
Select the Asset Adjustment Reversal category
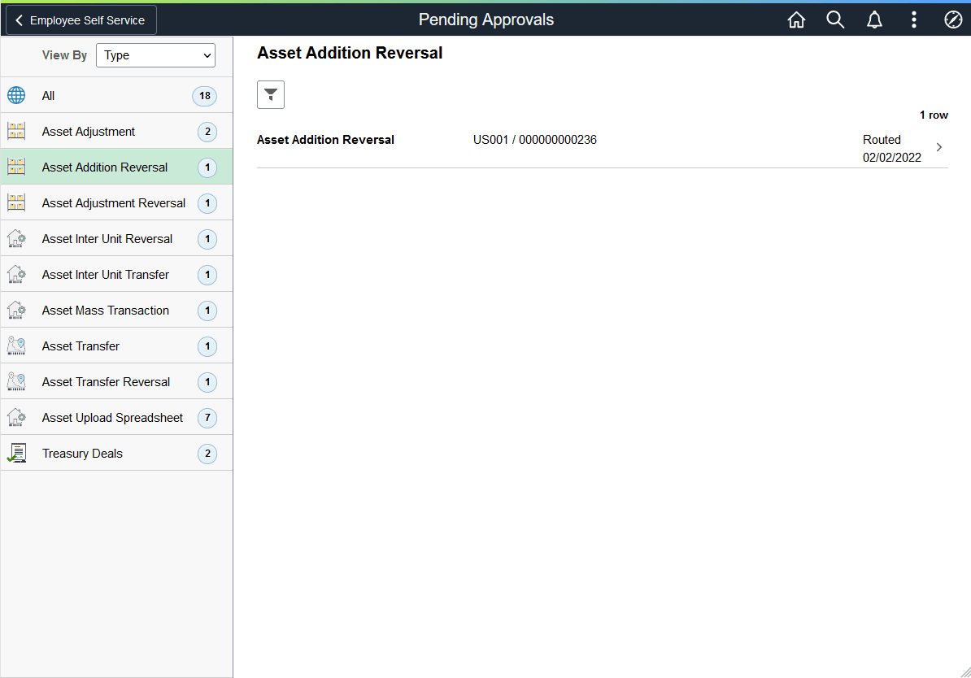click(112, 202)
